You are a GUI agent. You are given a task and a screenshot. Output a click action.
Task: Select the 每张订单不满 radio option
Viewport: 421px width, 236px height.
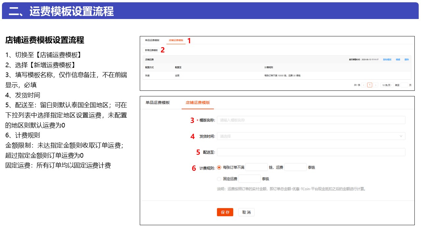pos(219,167)
